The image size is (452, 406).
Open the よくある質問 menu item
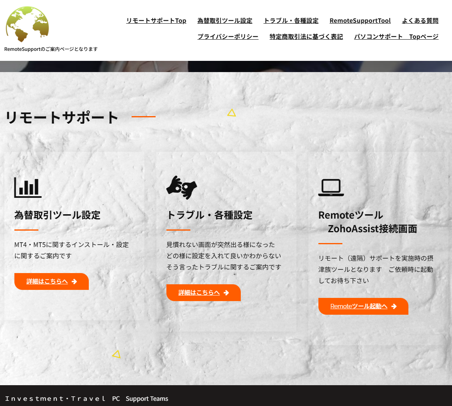[420, 21]
